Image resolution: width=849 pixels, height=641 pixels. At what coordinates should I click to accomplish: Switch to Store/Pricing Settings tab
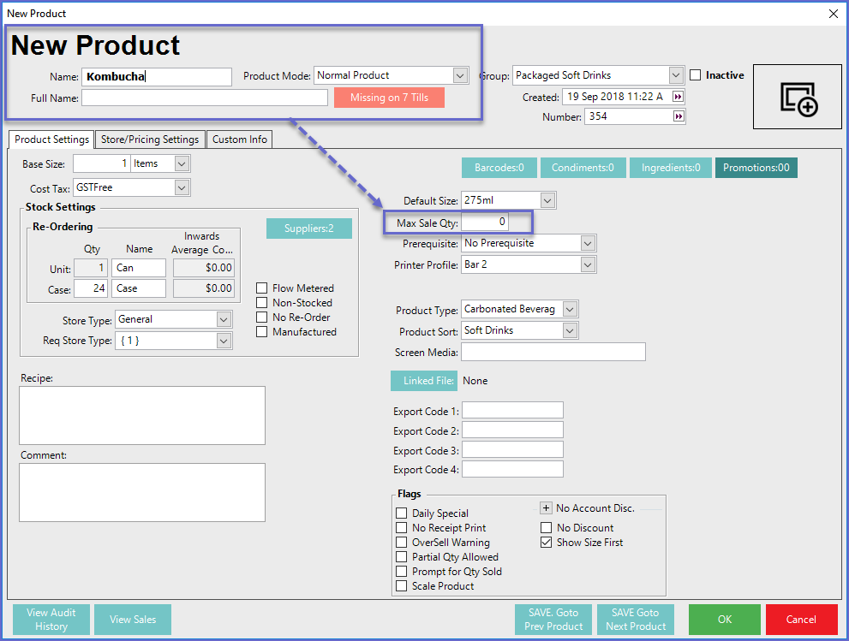pyautogui.click(x=150, y=139)
